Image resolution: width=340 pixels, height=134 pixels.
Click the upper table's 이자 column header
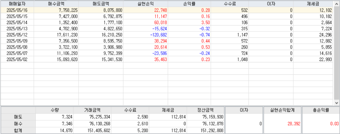pyautogui.click(x=271, y=4)
